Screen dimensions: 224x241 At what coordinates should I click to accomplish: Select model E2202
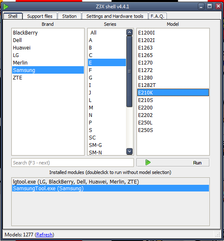pyautogui.click(x=173, y=115)
